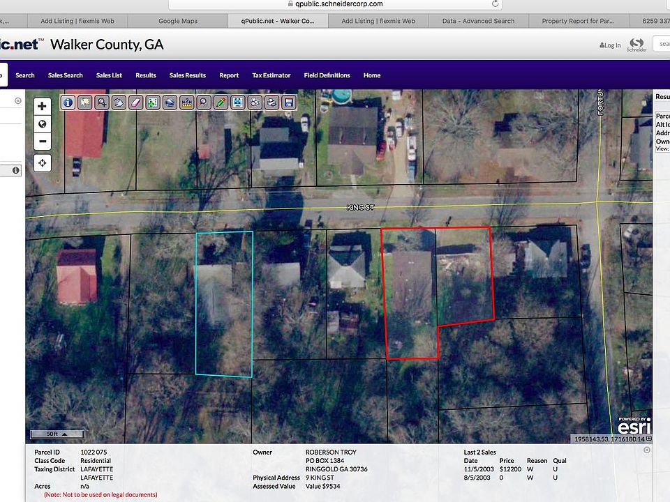Switch to first Add Listing flexmls tab
Image resolution: width=670 pixels, height=502 pixels.
pyautogui.click(x=77, y=21)
